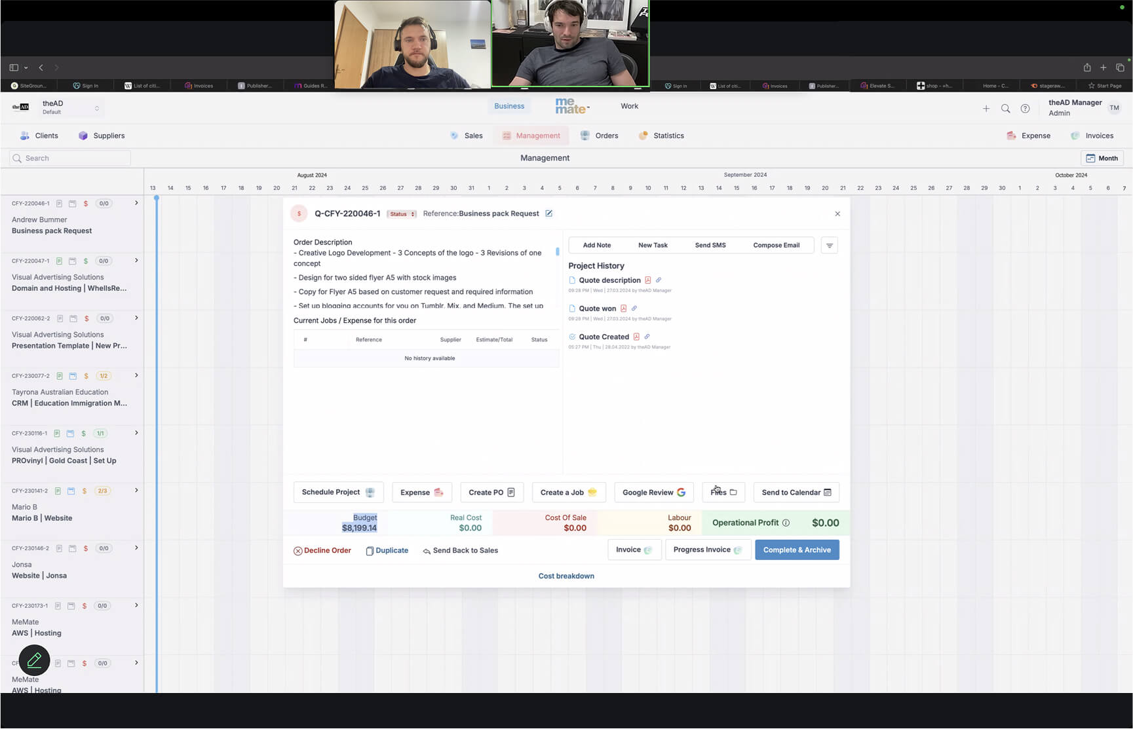The height and width of the screenshot is (729, 1133).
Task: Open PDF icon for Quote Created entry
Action: [636, 337]
